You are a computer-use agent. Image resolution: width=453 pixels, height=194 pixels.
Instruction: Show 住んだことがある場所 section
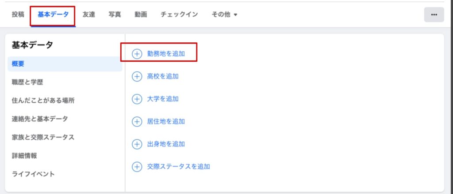[x=43, y=101]
